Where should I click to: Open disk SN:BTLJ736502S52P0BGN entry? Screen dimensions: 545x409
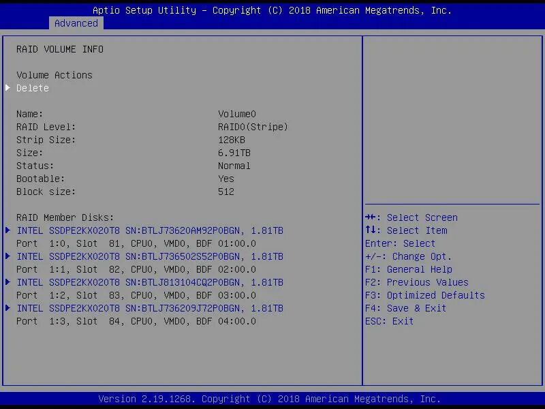click(150, 257)
